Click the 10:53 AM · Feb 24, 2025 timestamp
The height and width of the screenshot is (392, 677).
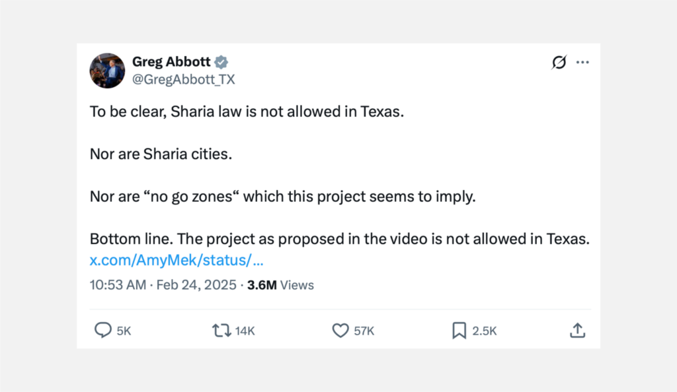click(x=164, y=285)
